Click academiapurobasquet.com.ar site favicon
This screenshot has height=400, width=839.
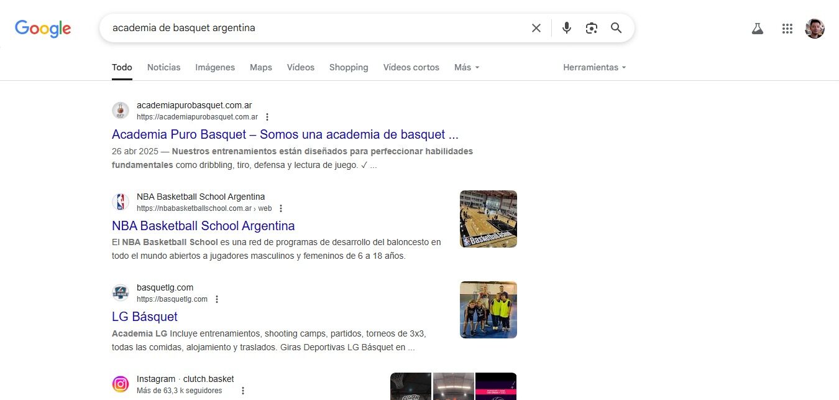(121, 111)
